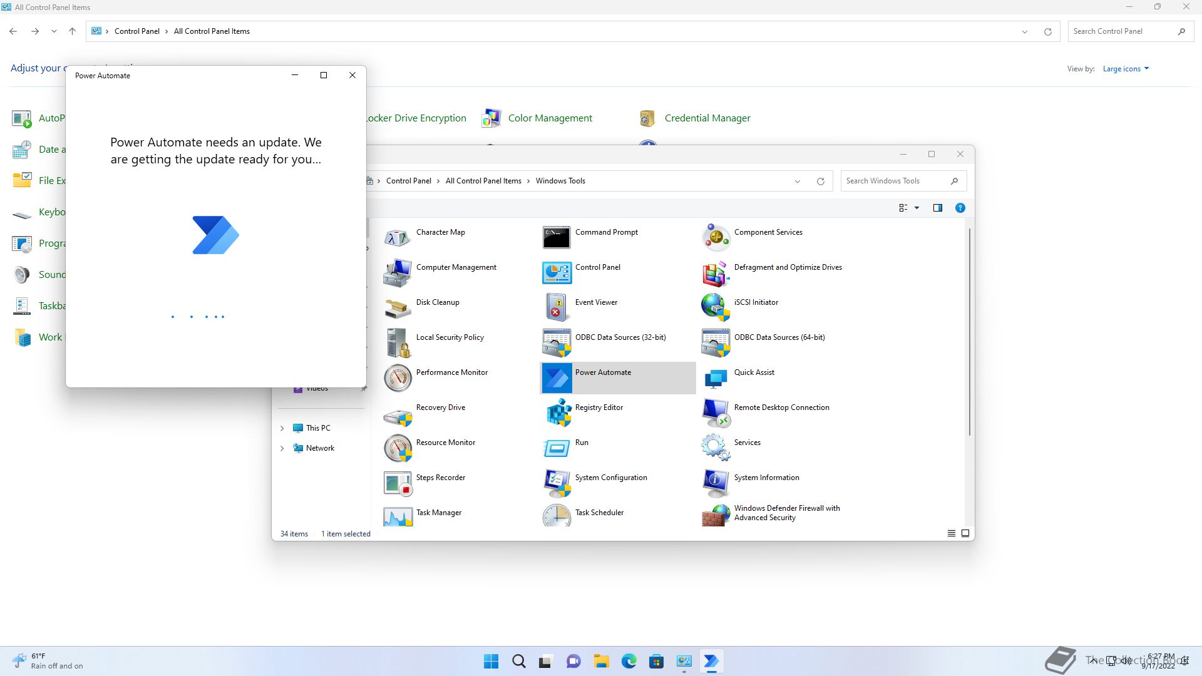Open Task Manager icon
The height and width of the screenshot is (676, 1202).
(x=398, y=516)
